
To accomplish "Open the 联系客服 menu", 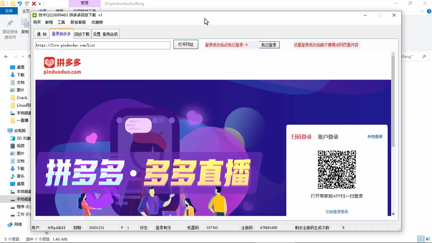I will tap(78, 22).
